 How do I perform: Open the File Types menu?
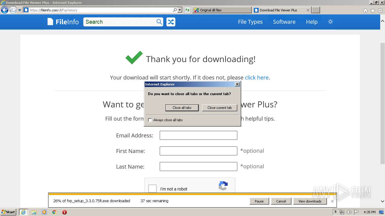(250, 22)
